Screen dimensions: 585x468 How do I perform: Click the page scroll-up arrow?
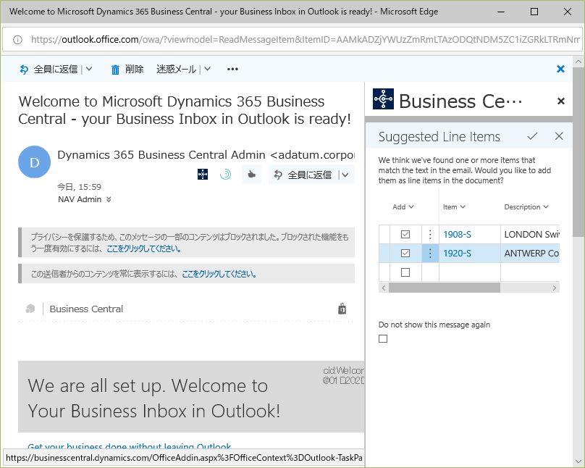578,62
